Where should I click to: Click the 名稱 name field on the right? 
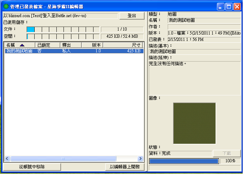point(204,20)
